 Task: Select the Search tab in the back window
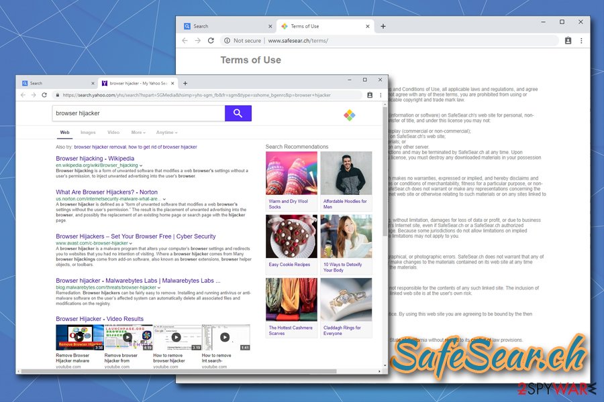(x=228, y=26)
